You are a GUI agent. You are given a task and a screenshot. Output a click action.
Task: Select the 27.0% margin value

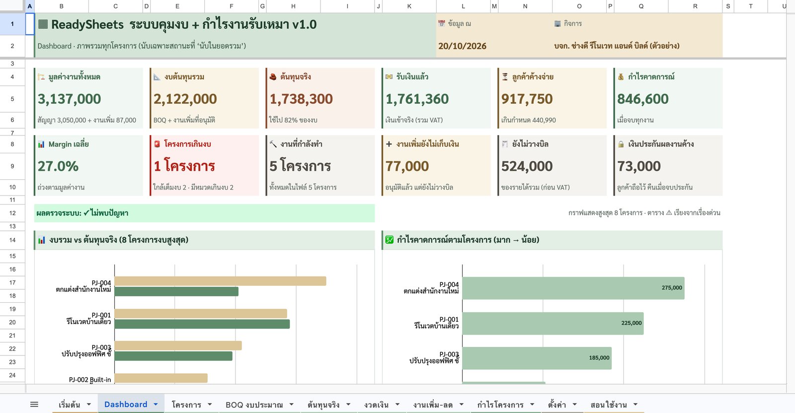(x=58, y=166)
